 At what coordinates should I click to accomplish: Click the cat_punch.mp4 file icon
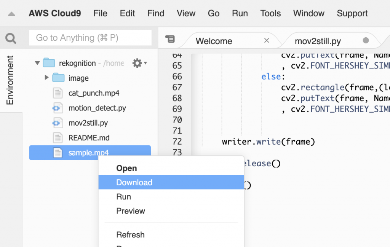tap(58, 93)
